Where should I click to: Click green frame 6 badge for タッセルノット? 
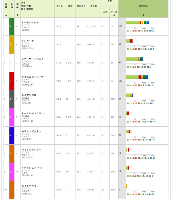12,26
